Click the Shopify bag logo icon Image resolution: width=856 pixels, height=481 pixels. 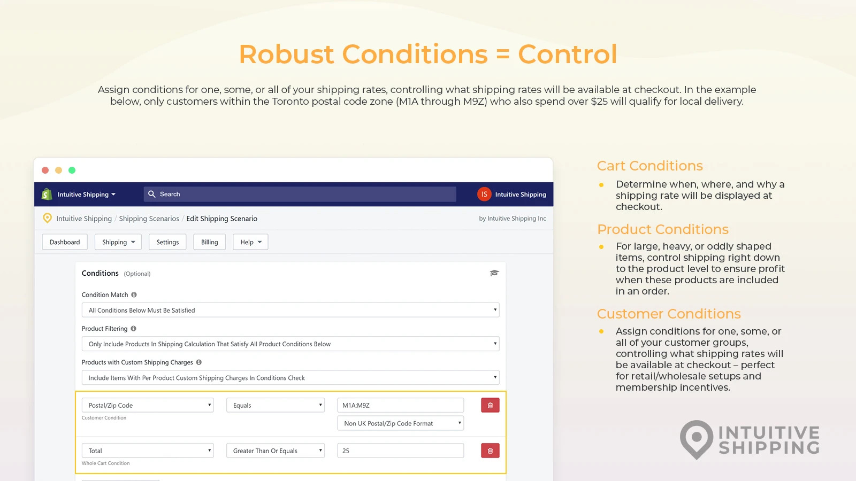coord(47,194)
